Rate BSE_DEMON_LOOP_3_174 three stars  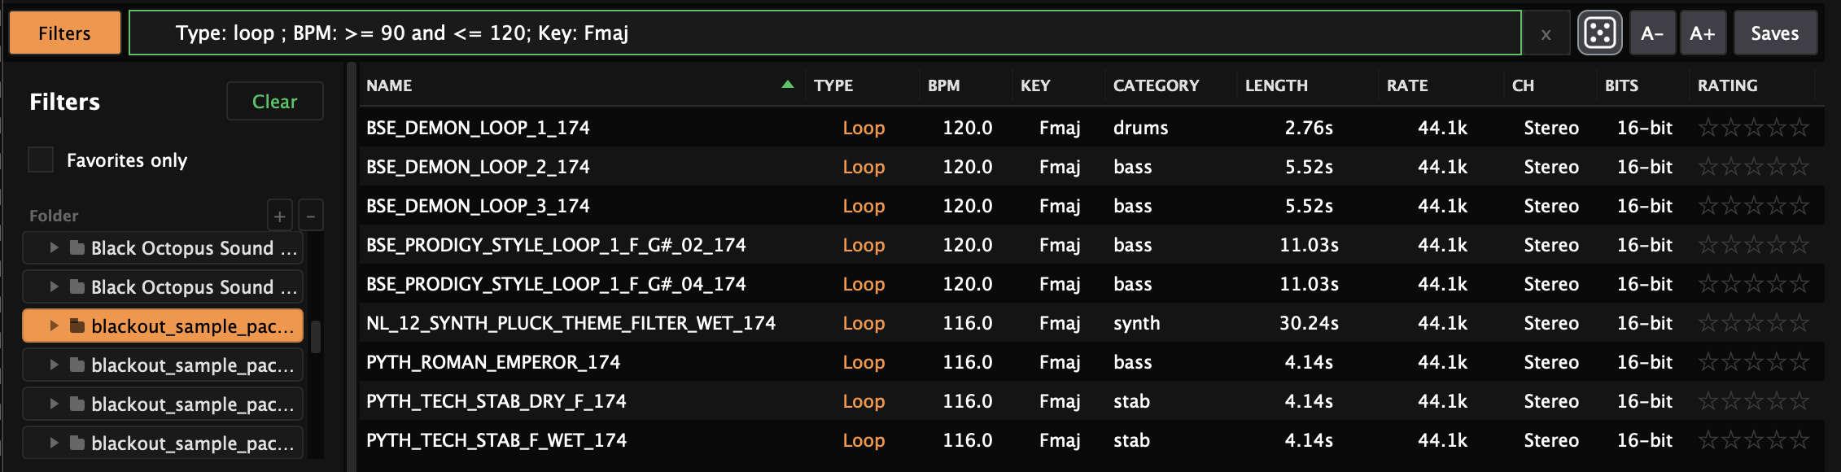[1754, 206]
